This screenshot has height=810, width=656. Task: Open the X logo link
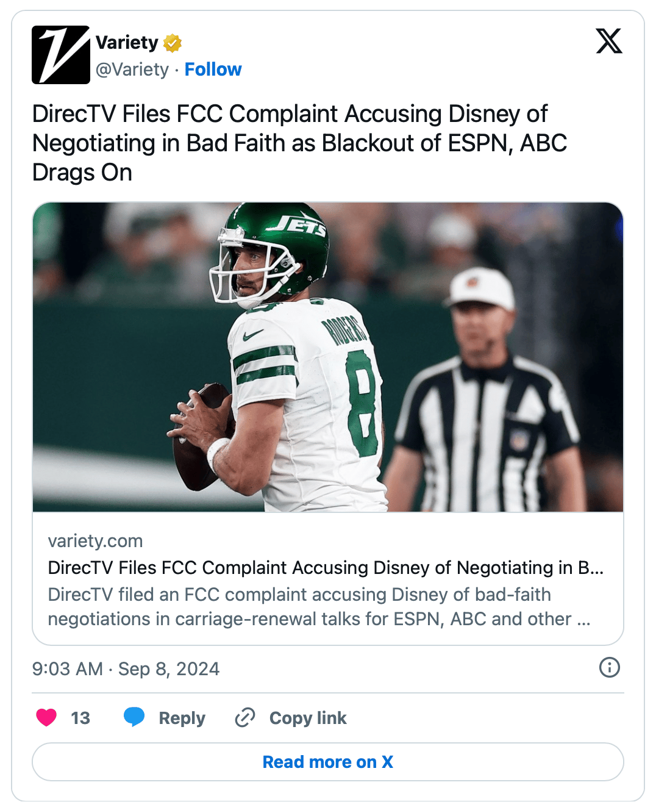coord(608,41)
